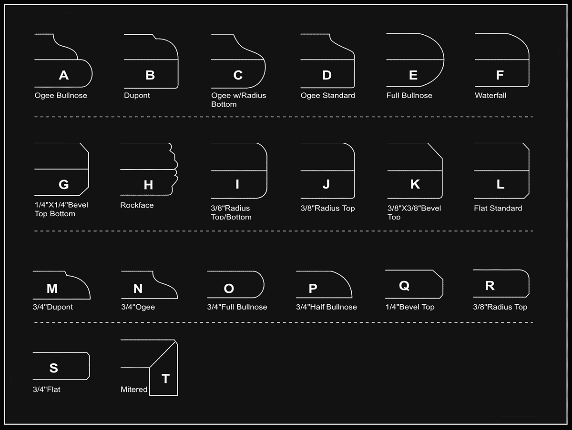This screenshot has height=430, width=572.
Task: Select profile E Full Bullnose shape
Action: point(415,60)
